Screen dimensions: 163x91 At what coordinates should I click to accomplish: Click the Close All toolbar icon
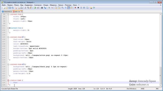(x=19, y=8)
